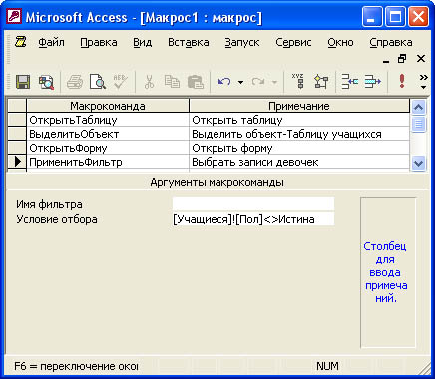Screen dimensions: 435x379
Task: Click the scroll up arrow of macro grid
Action: pyautogui.click(x=418, y=107)
